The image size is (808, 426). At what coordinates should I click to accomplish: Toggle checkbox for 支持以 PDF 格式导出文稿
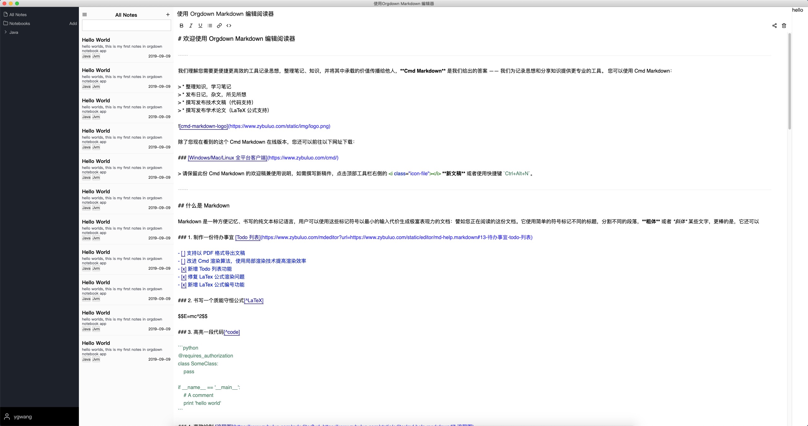tap(183, 253)
